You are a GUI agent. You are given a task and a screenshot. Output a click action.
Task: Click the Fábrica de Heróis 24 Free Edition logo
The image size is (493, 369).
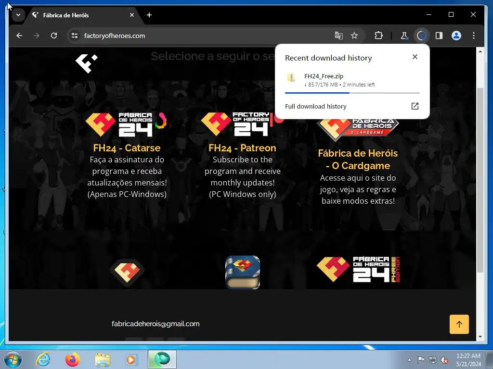coord(358,269)
